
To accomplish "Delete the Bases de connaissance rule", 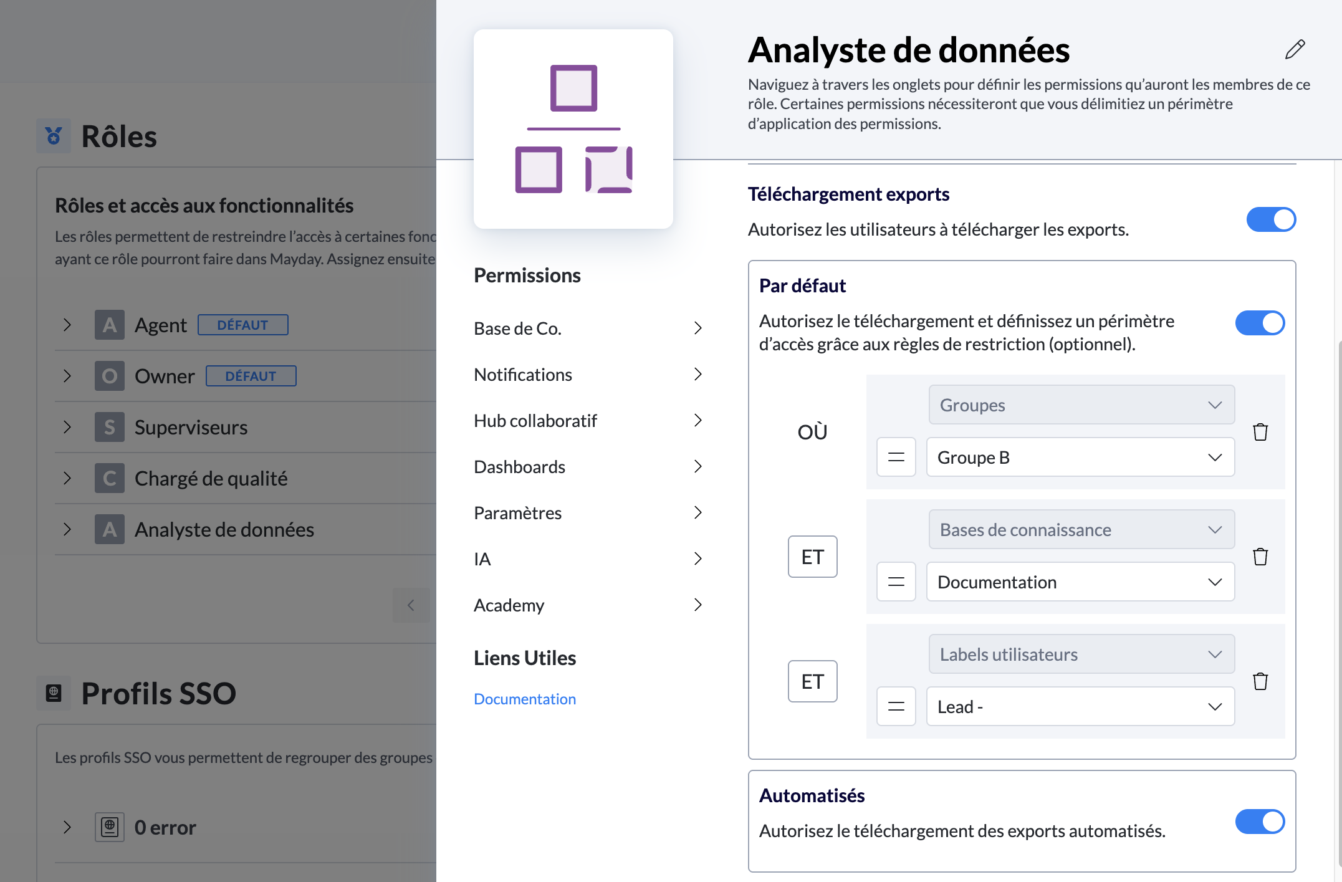I will 1260,556.
